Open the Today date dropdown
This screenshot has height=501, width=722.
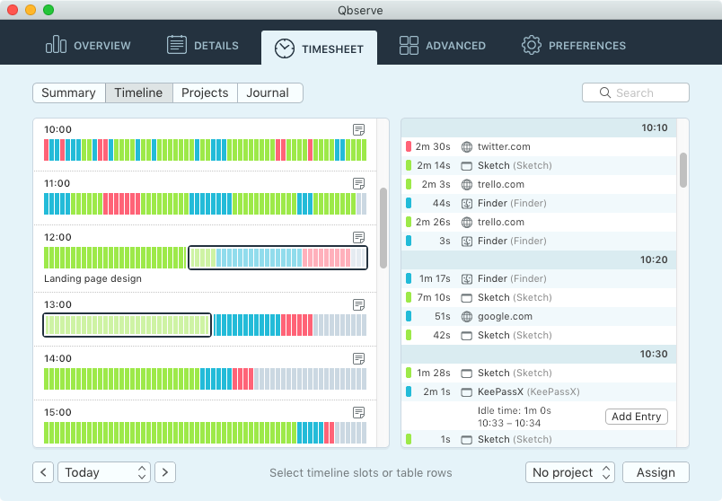[104, 472]
